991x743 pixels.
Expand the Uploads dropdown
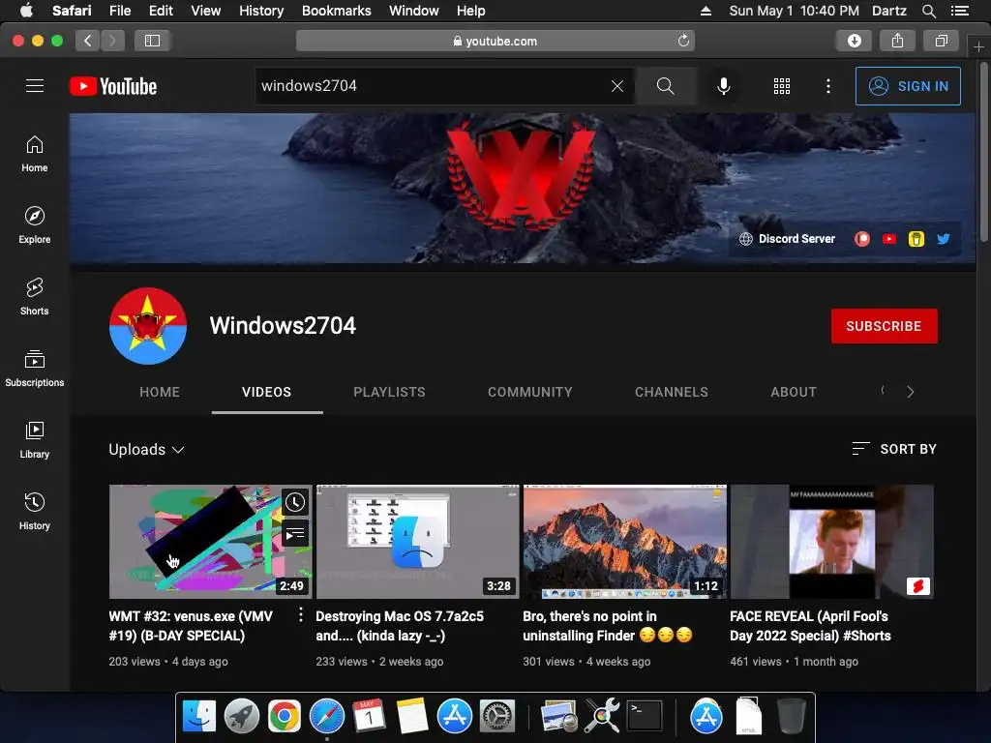[147, 449]
